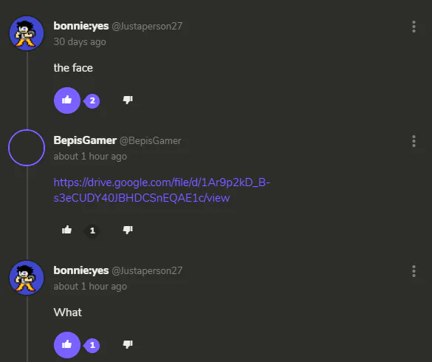Open BepisGamer's empty circle avatar

coord(27,148)
